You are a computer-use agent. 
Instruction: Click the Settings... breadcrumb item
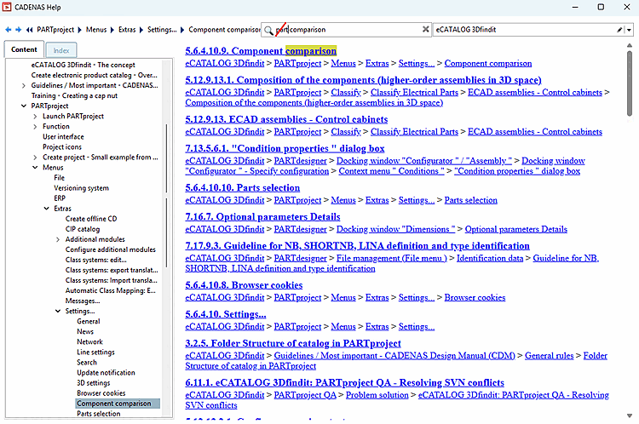(162, 30)
